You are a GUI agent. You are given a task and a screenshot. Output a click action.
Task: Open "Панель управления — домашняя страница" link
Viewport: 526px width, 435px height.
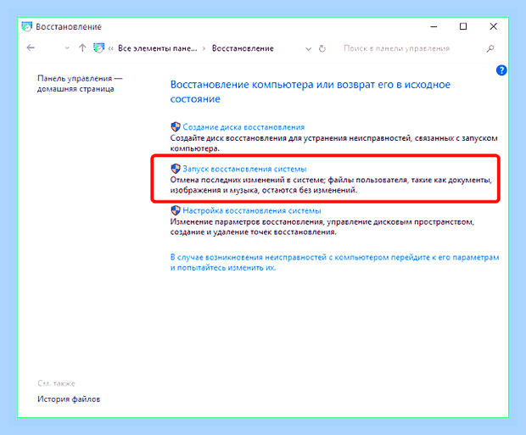click(80, 83)
